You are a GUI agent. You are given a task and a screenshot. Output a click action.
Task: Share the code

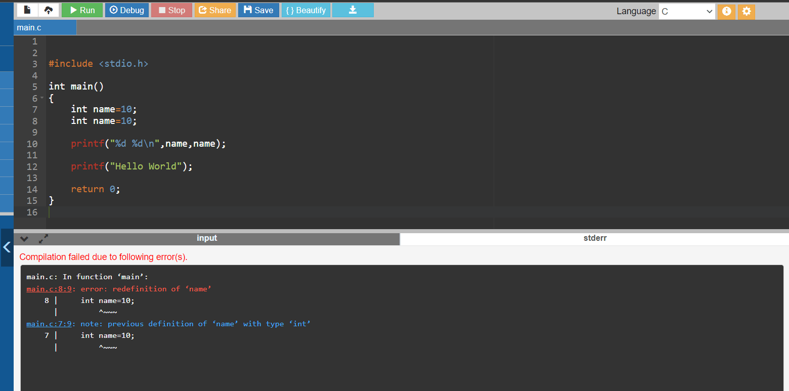click(x=215, y=10)
